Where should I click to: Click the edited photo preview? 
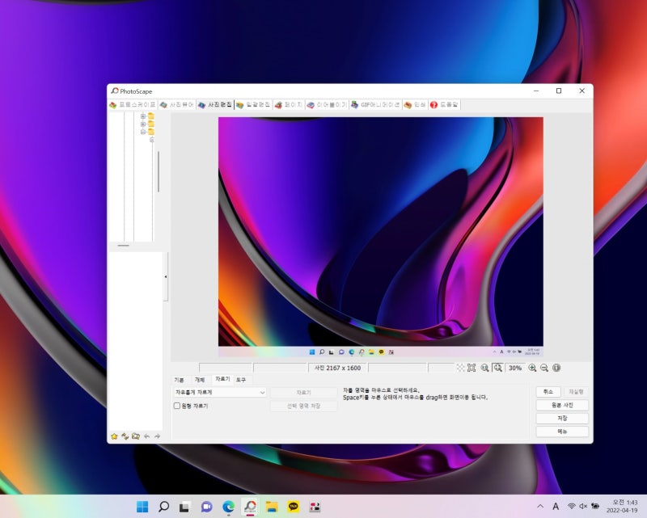click(x=380, y=237)
